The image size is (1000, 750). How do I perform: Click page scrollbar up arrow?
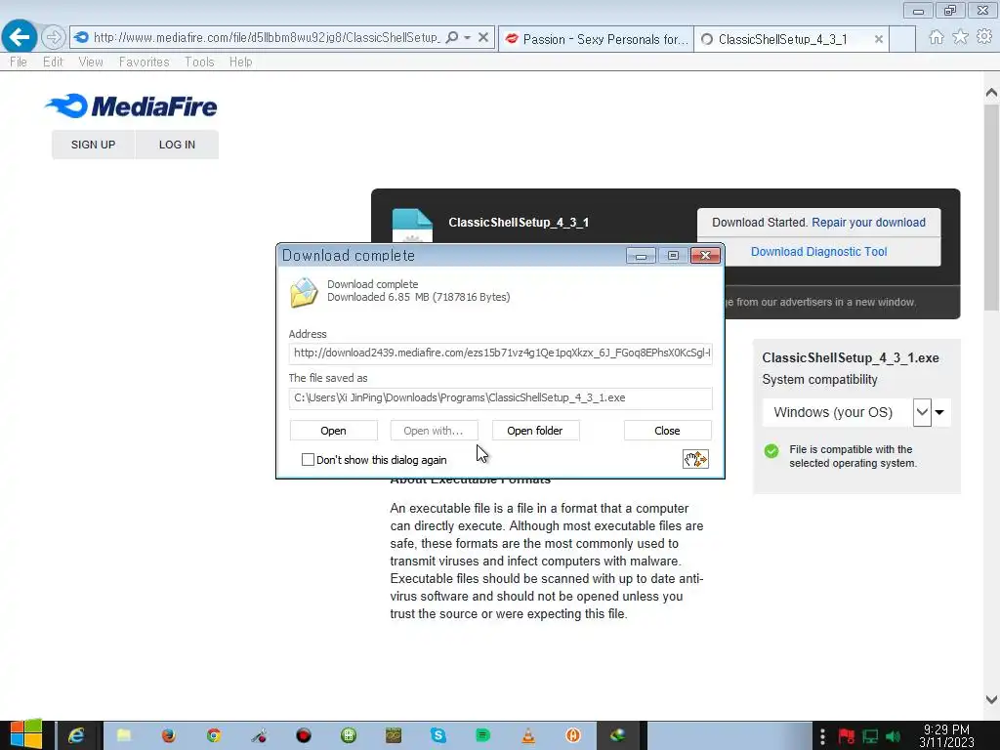pos(991,93)
